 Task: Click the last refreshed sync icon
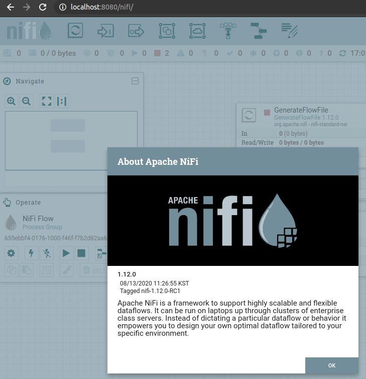[342, 53]
